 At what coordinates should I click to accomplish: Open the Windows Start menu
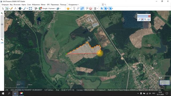(x=3, y=93)
